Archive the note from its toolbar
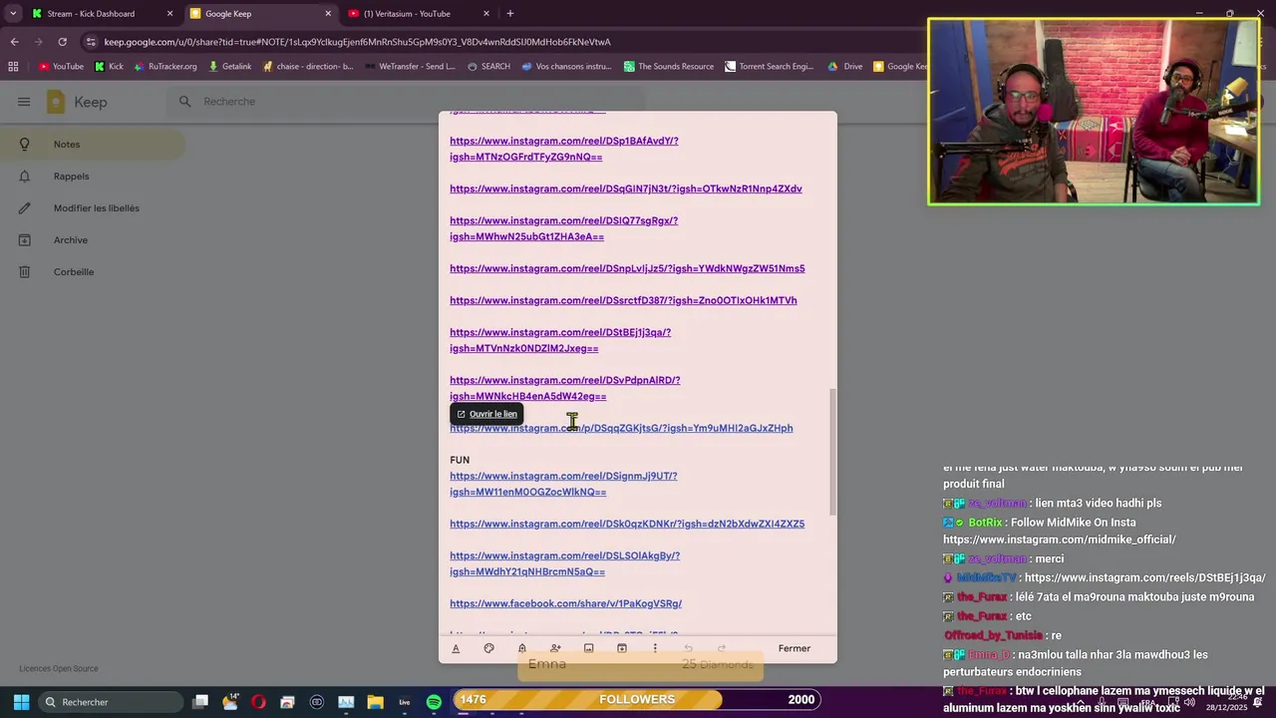The width and height of the screenshot is (1276, 718). tap(622, 648)
